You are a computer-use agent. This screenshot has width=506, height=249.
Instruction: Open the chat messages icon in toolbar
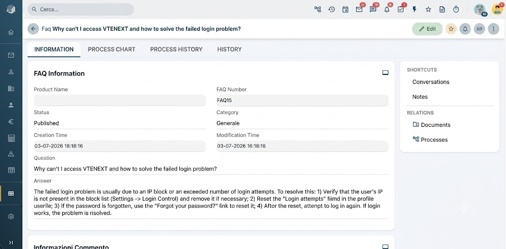[x=373, y=9]
